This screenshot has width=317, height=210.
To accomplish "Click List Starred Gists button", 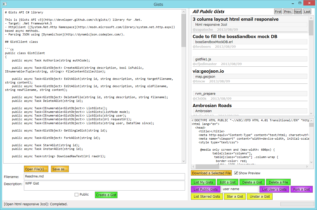I will point(207,196).
